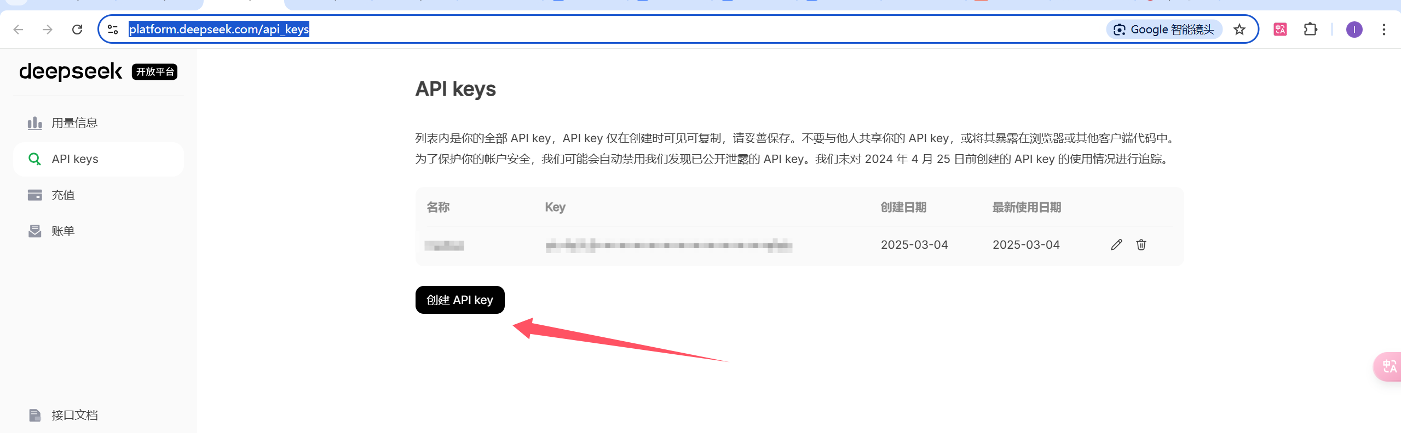The width and height of the screenshot is (1401, 433).
Task: Open the purple profile avatar
Action: tap(1354, 30)
